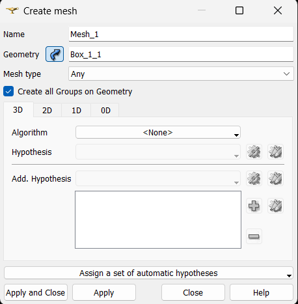Screen dimensions: 298x304
Task: Open the Hypothesis dropdown
Action: pyautogui.click(x=158, y=152)
